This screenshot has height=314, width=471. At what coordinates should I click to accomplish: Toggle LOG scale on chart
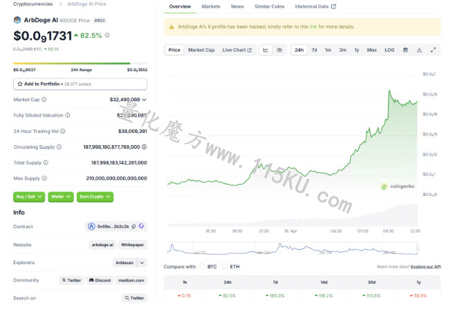(389, 50)
